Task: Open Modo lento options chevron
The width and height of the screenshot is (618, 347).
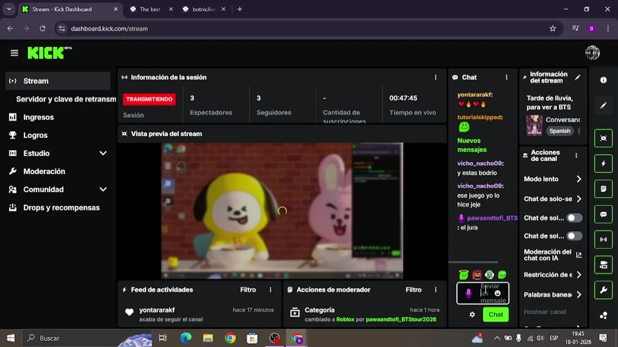Action: (x=579, y=179)
